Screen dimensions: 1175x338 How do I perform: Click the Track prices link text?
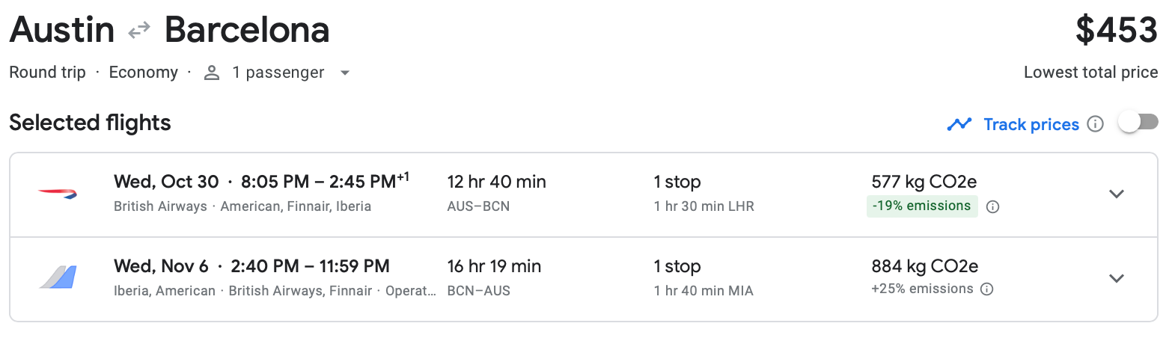click(1031, 124)
